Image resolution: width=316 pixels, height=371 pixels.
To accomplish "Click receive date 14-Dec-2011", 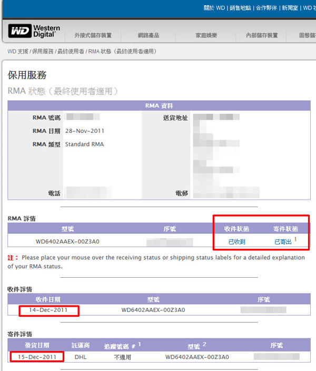I will 48,310.
